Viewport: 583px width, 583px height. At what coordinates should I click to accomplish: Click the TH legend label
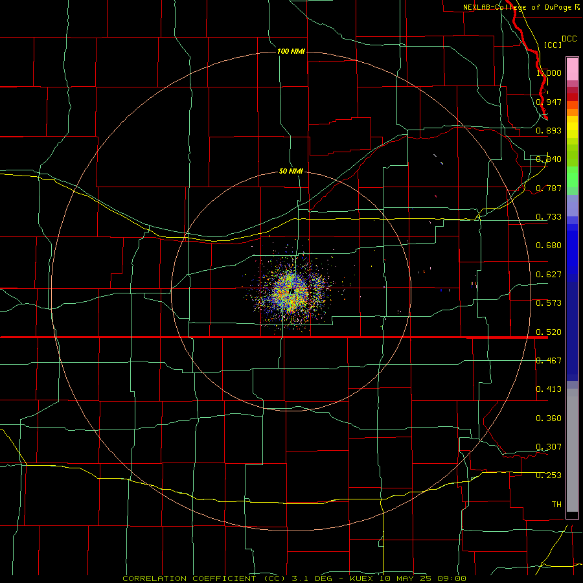pos(556,505)
